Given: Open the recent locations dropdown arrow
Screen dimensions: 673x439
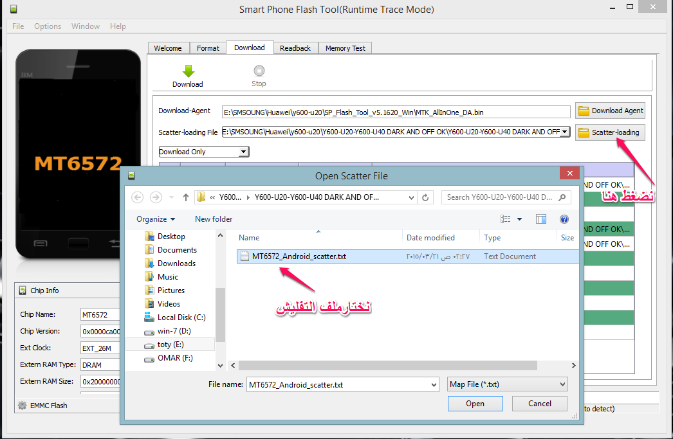Looking at the screenshot, I should pyautogui.click(x=171, y=197).
